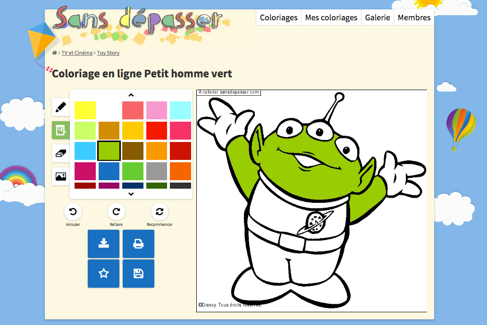Download the coloring with download icon
This screenshot has width=487, height=325.
click(103, 244)
